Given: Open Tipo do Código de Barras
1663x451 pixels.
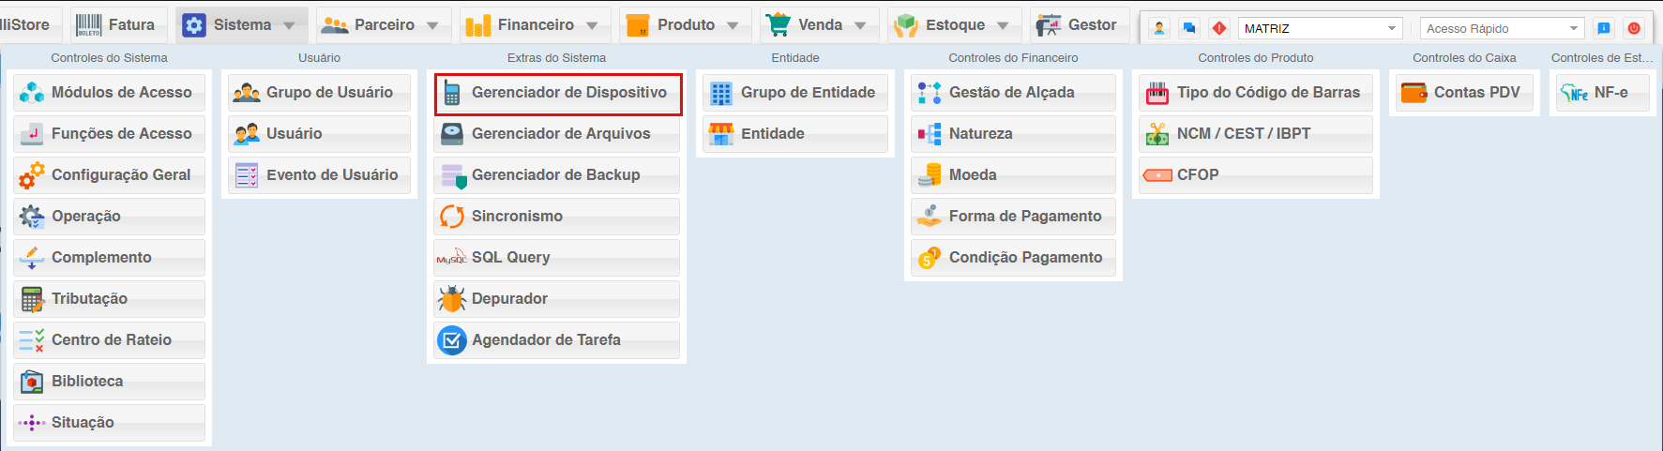Looking at the screenshot, I should (1255, 93).
